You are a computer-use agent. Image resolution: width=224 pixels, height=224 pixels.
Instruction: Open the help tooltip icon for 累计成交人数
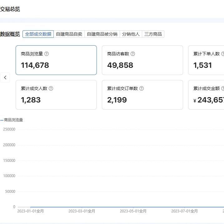[51, 88]
